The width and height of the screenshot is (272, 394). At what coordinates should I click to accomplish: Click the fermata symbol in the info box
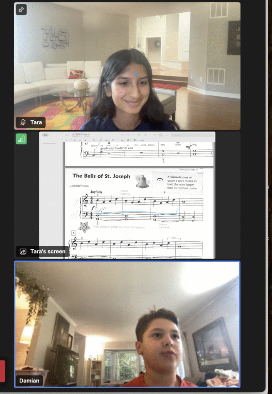point(160,180)
